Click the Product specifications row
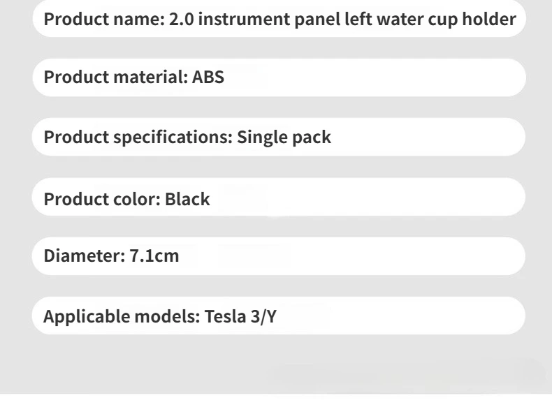 click(x=279, y=137)
